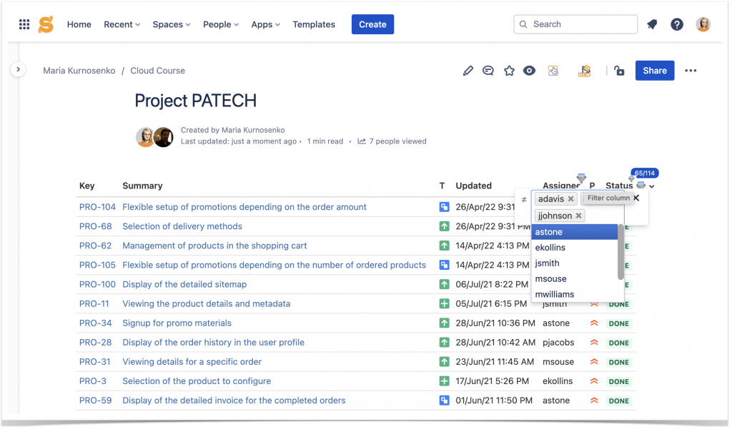Open the comments speech bubble icon
The height and width of the screenshot is (429, 732).
(488, 71)
